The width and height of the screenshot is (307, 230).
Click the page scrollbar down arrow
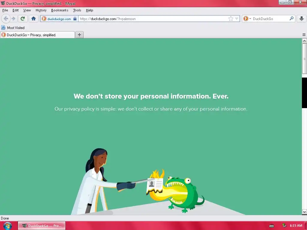coord(304,212)
